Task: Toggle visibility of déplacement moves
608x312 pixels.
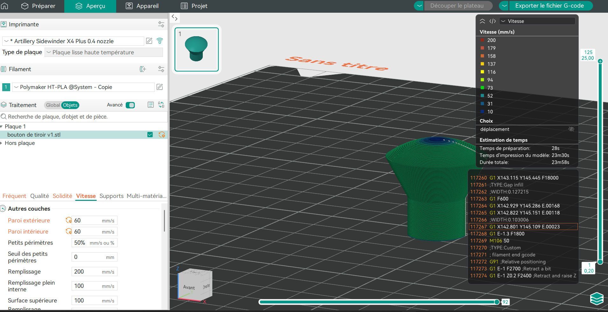Action: pos(571,129)
